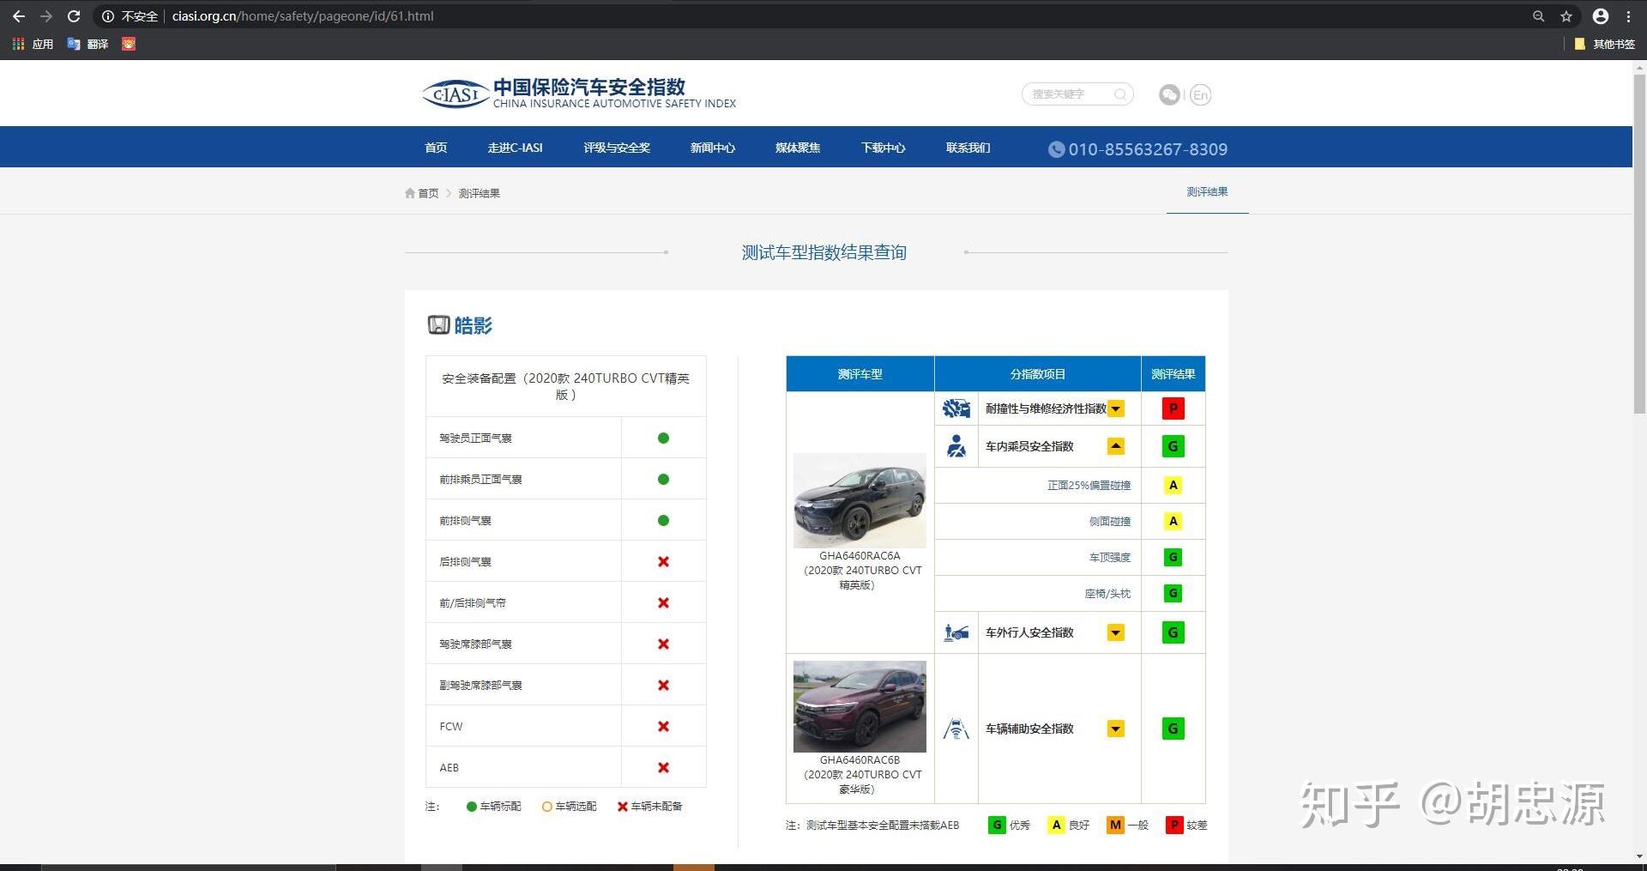Open the 评级与安全奖 nav item
1647x871 pixels.
(x=617, y=148)
